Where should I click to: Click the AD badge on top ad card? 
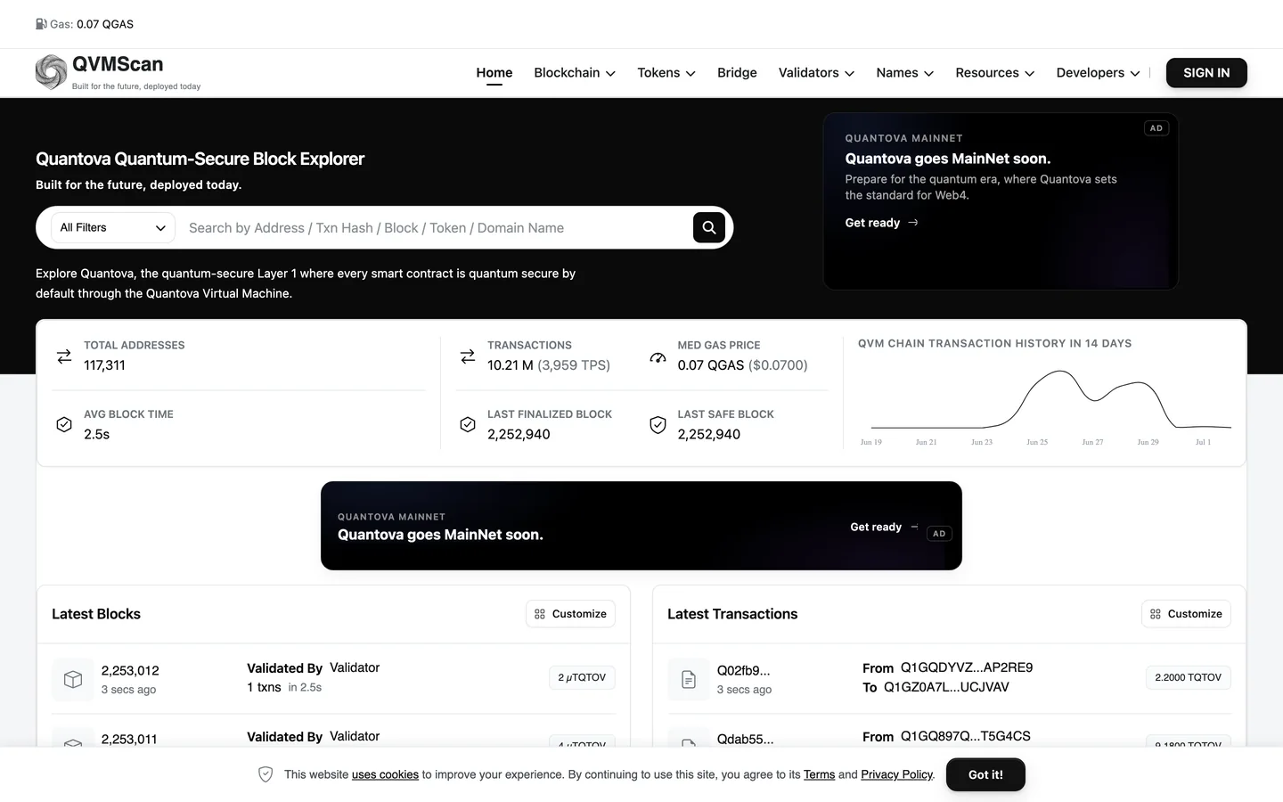coord(1156,128)
